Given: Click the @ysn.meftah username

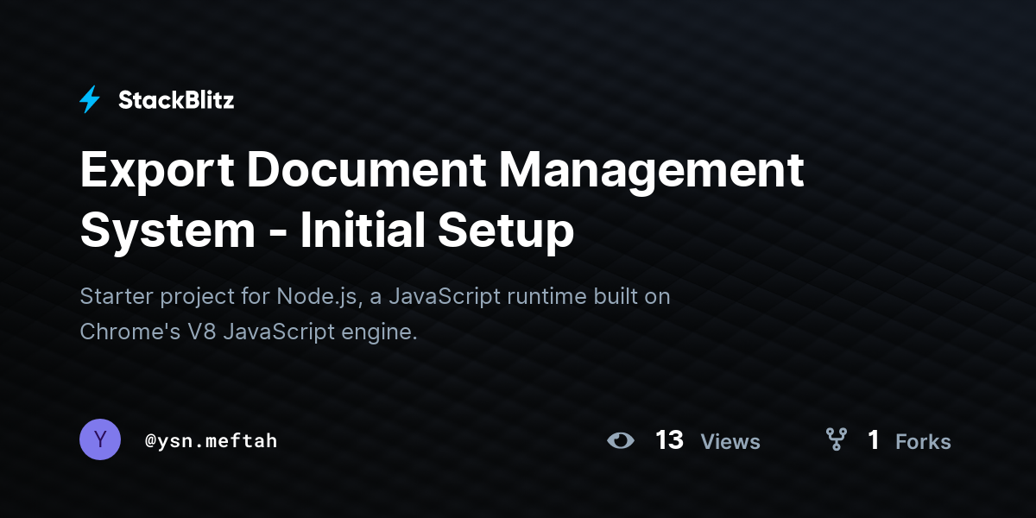Looking at the screenshot, I should pos(212,440).
